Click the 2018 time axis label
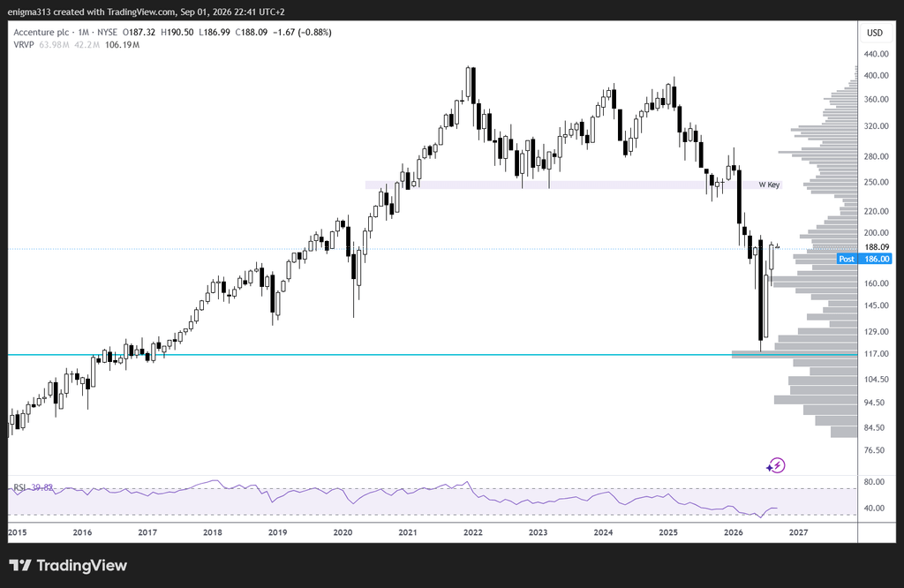Viewport: 904px width, 588px height. click(x=213, y=532)
